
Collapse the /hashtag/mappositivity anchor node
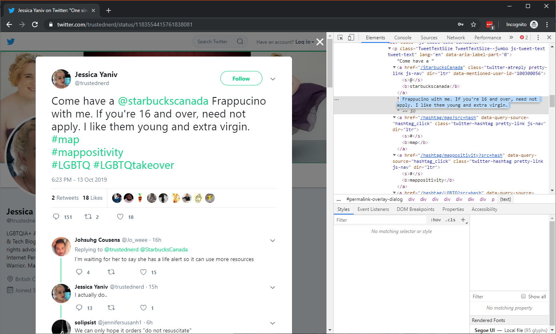coord(394,155)
